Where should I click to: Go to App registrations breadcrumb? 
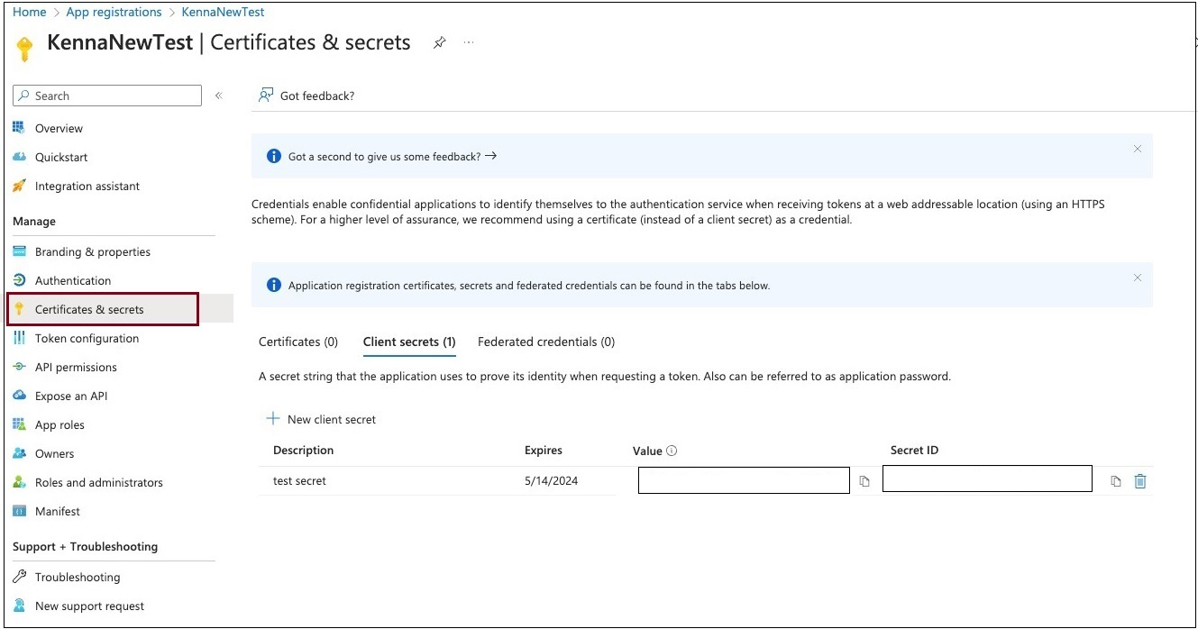pyautogui.click(x=114, y=13)
